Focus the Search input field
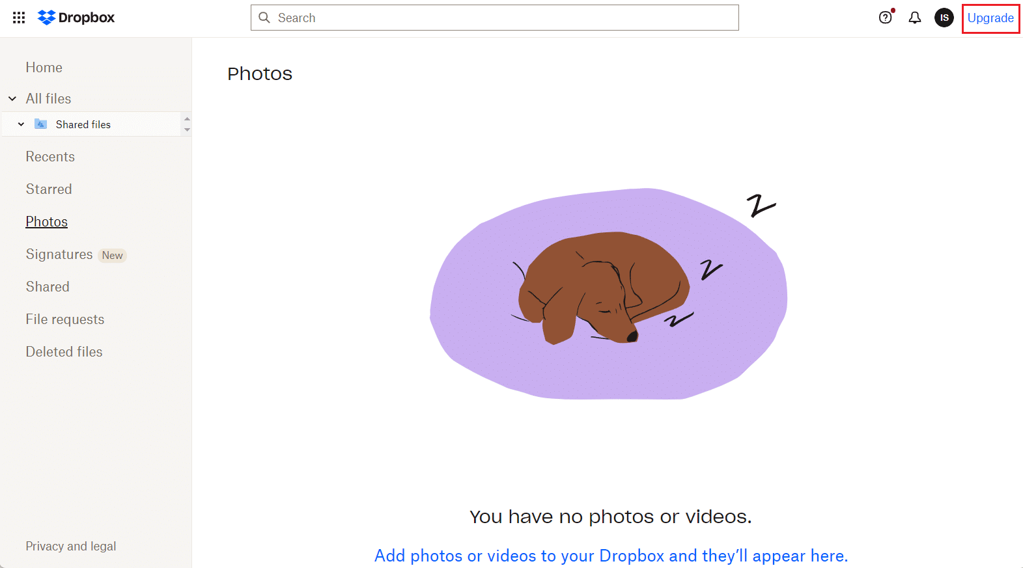Screen dimensions: 1023x568 point(495,18)
